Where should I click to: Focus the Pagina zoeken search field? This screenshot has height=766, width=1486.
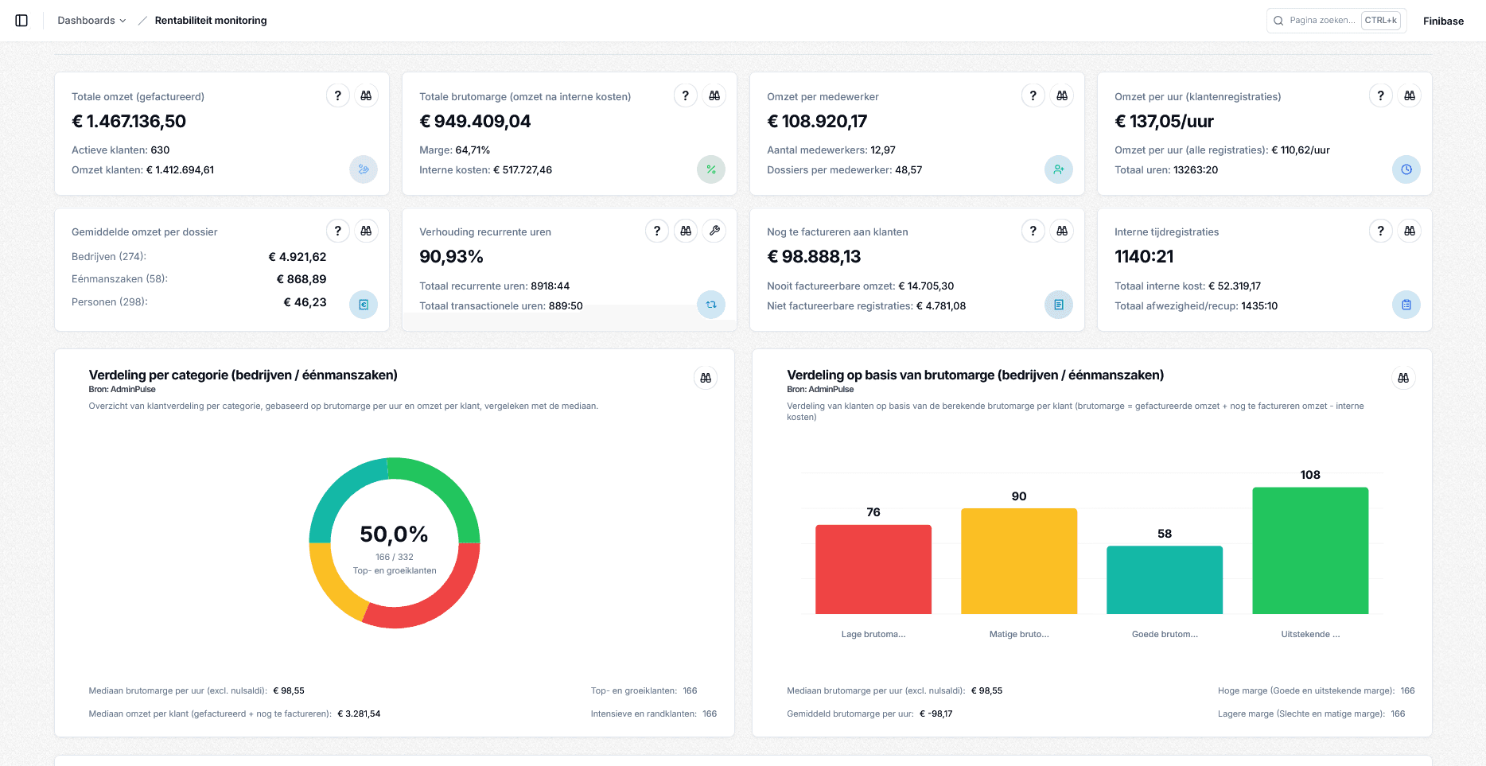[1336, 21]
